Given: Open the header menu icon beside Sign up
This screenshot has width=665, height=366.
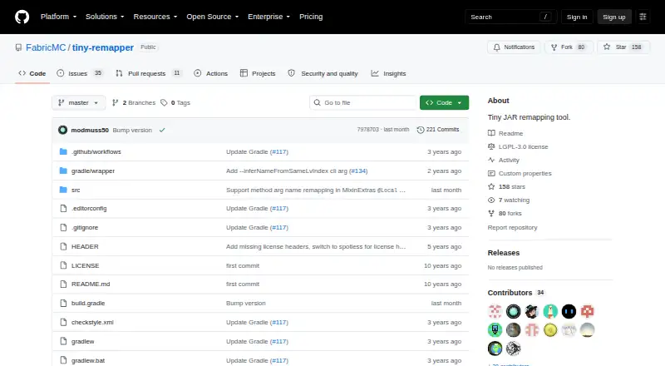Looking at the screenshot, I should 643,17.
